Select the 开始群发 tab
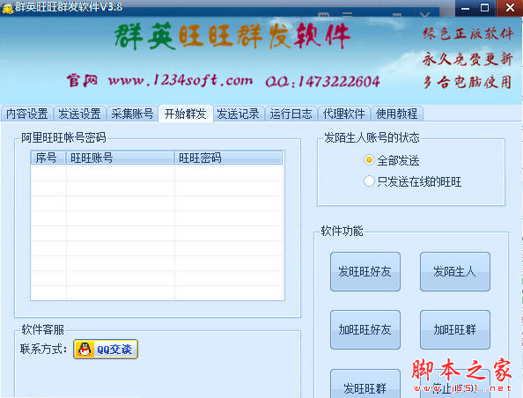This screenshot has width=523, height=398. [186, 114]
